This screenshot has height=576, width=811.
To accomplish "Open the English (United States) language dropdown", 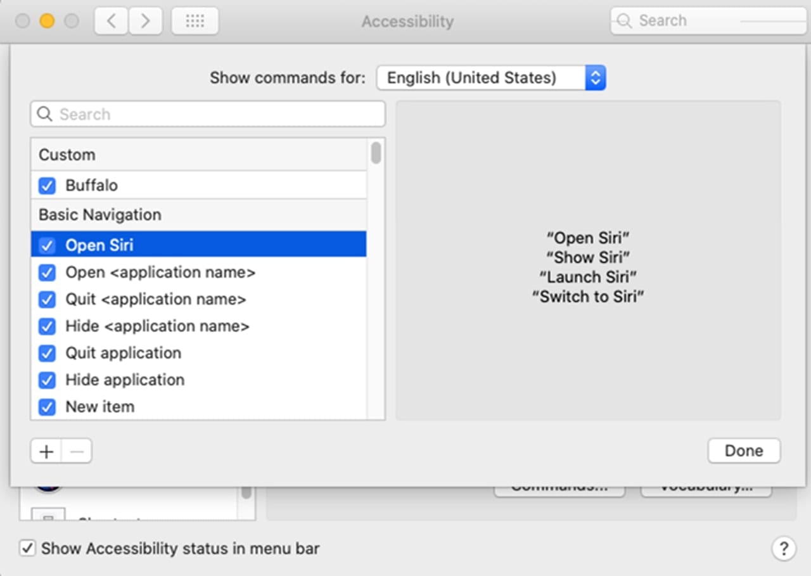I will [491, 78].
